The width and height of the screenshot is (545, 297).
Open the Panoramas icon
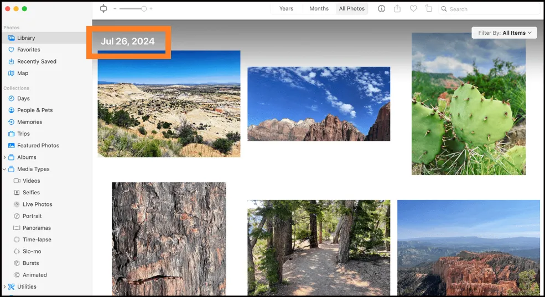tap(17, 228)
